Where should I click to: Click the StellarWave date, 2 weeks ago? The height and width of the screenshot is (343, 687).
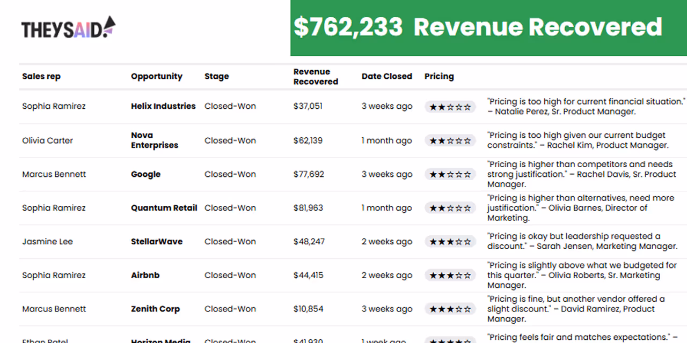point(387,242)
